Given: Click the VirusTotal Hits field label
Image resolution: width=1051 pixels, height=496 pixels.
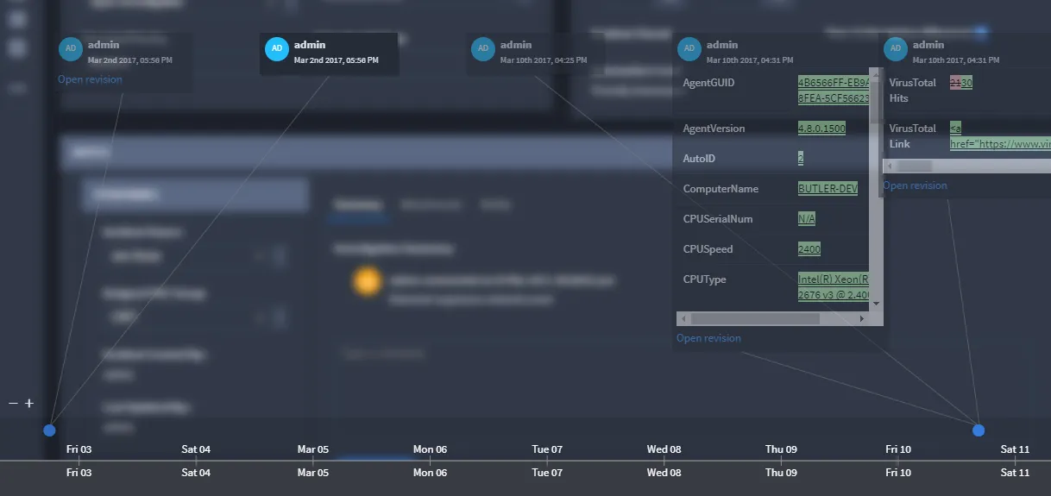Looking at the screenshot, I should click(x=913, y=91).
